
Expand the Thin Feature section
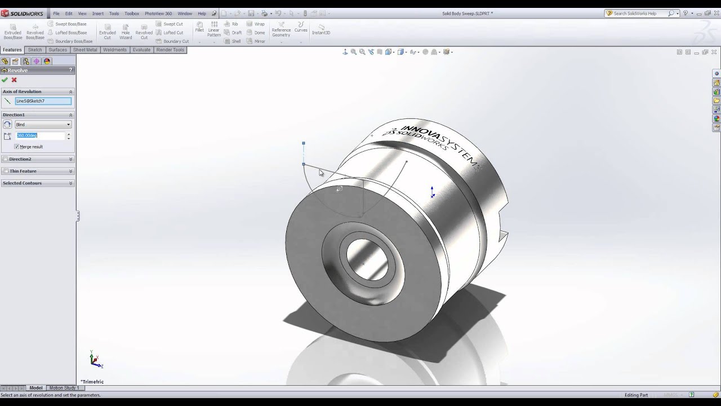coord(70,171)
